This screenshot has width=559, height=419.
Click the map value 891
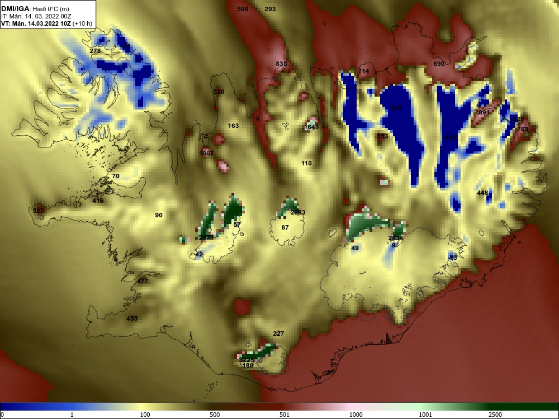pos(484,112)
